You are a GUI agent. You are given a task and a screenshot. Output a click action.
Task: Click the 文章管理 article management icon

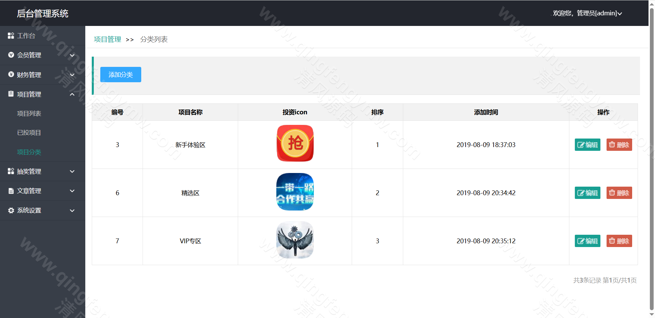tap(10, 191)
